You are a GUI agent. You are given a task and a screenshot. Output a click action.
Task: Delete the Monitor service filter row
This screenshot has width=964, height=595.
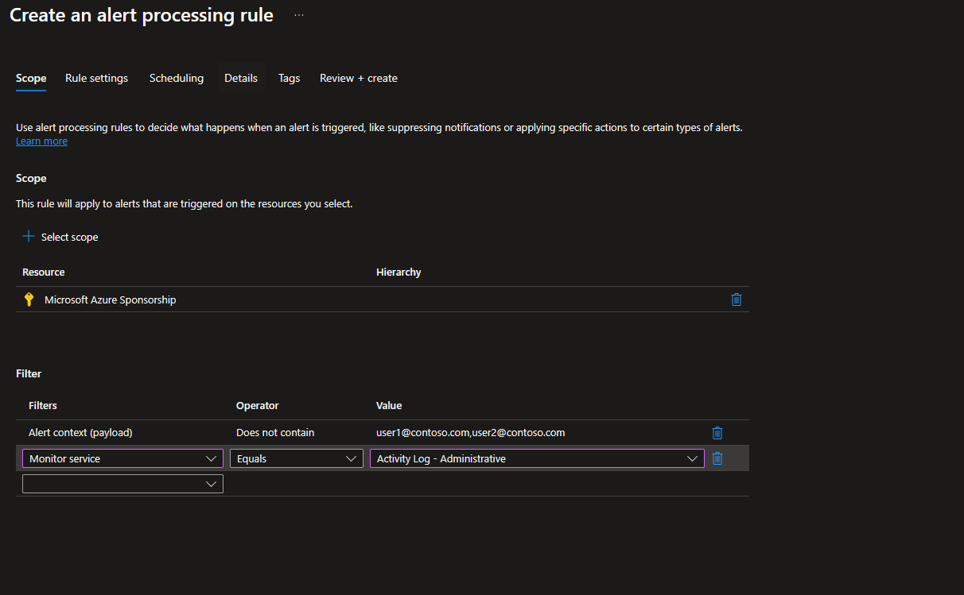(717, 458)
